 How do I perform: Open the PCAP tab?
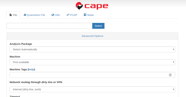coord(72,15)
